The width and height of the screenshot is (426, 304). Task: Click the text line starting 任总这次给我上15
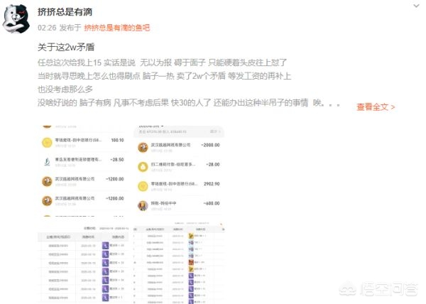tap(162, 63)
